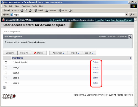Click the user_c name text
The height and width of the screenshot is (107, 138).
16,78
